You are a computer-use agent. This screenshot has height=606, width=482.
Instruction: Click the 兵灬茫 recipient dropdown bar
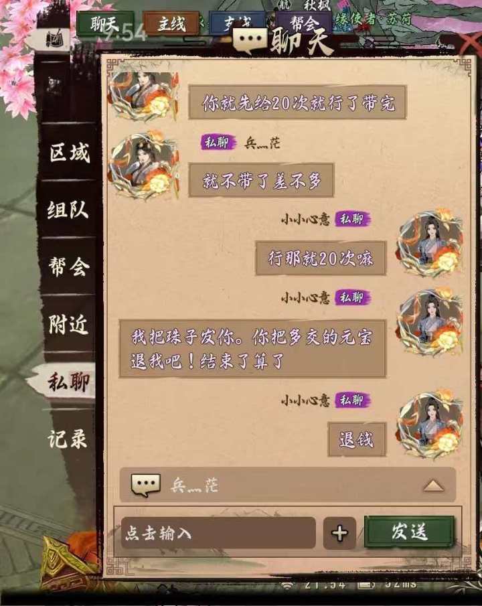(288, 485)
